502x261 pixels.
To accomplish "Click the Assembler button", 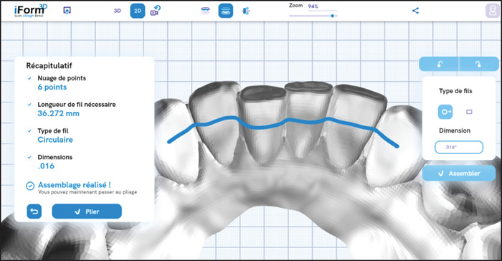I will click(x=459, y=174).
